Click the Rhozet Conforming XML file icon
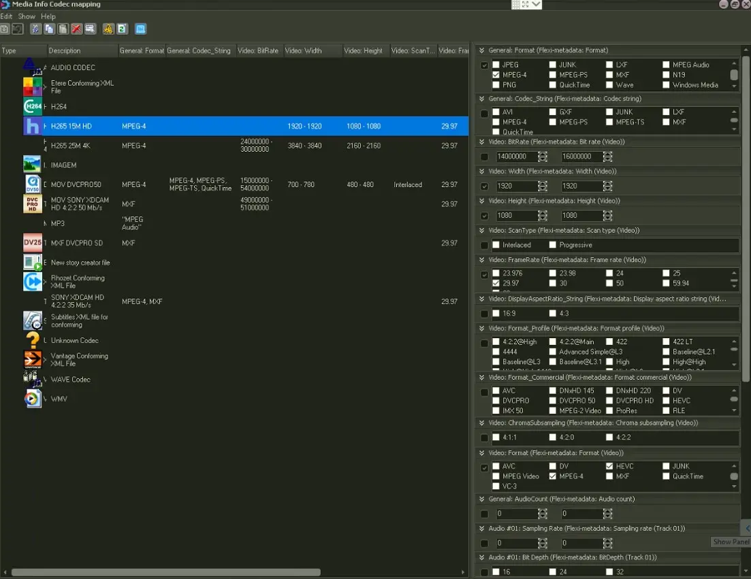 [x=32, y=282]
